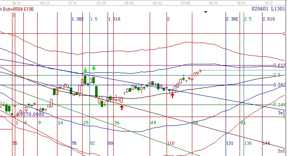Click the 020401 L1301 contract code
Screen dimensions: 287x156
pyautogui.click(x=268, y=8)
